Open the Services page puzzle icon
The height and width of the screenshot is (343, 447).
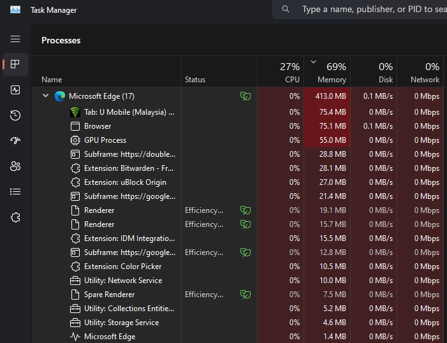click(15, 217)
